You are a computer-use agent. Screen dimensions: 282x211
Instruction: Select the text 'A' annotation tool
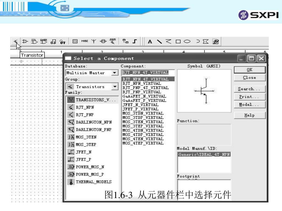(x=150, y=42)
